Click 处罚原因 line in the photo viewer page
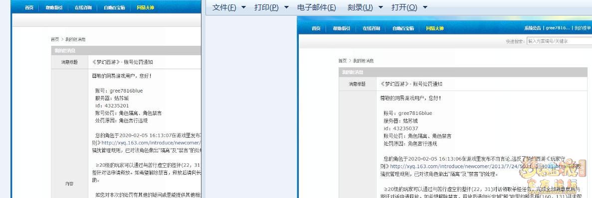Viewport: 592px width, 198px height. coord(410,143)
